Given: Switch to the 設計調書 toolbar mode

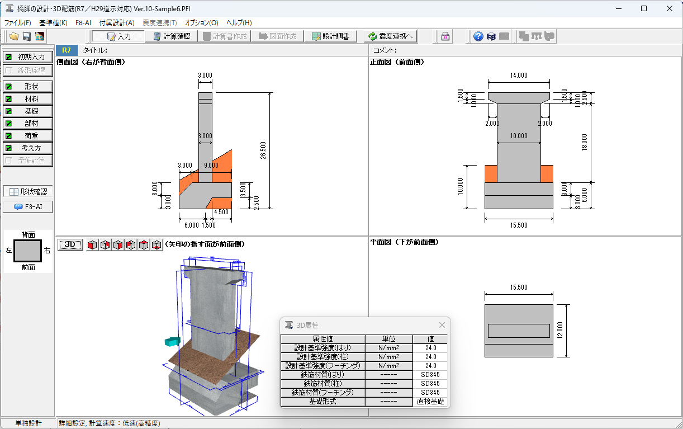Looking at the screenshot, I should [x=331, y=36].
